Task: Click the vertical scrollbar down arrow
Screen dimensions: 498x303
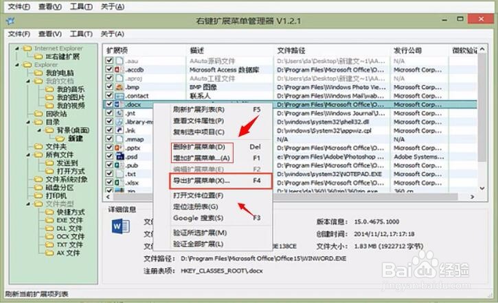Action: coord(482,189)
